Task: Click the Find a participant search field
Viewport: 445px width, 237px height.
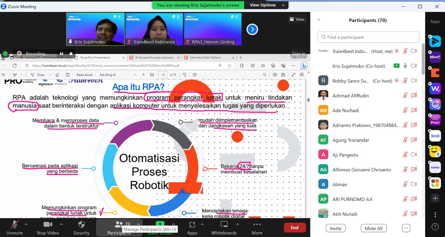Action: pyautogui.click(x=368, y=37)
